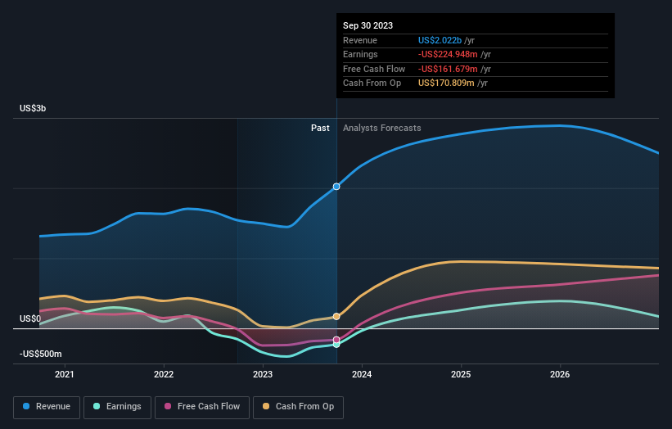Viewport: 672px width, 429px height.
Task: Click the Revenue data point marker
Action: (x=336, y=187)
